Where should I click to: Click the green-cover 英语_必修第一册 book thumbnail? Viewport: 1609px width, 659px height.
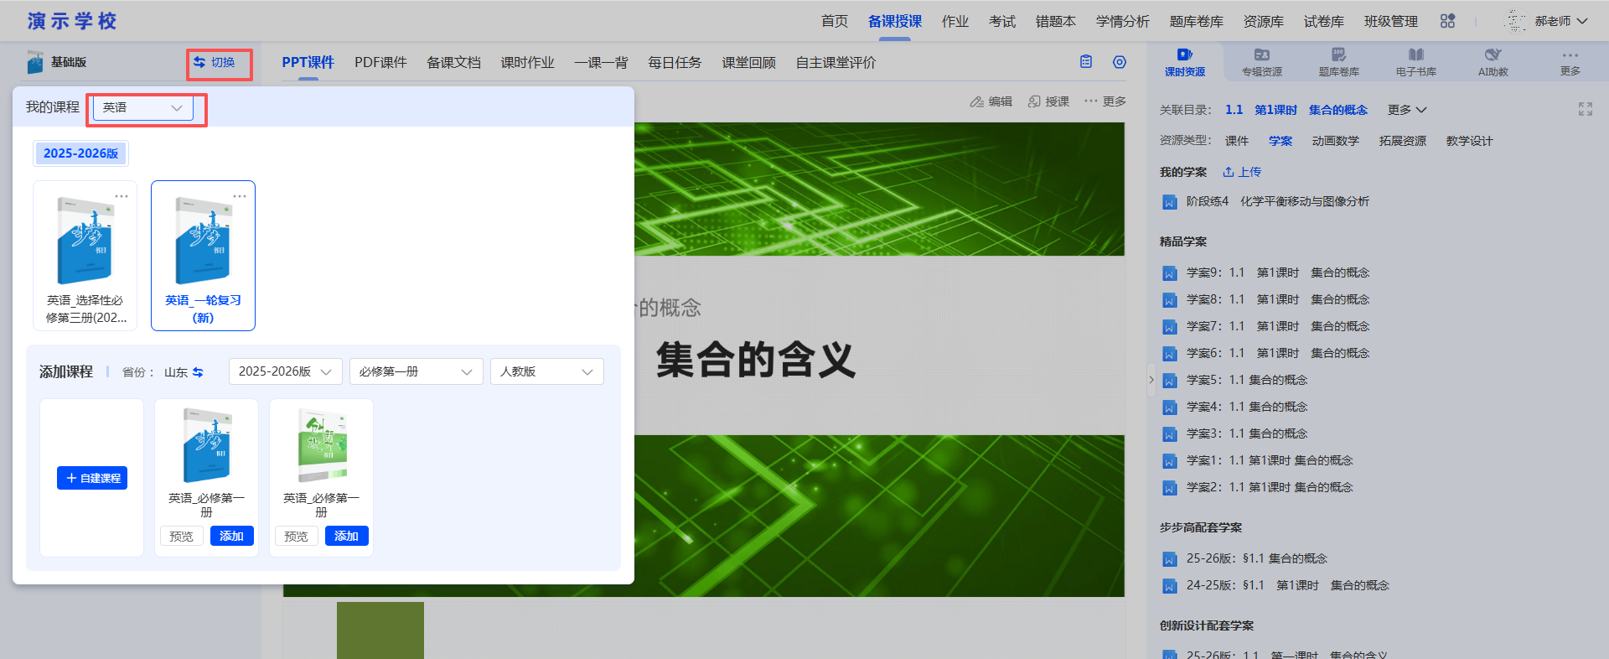pos(322,445)
